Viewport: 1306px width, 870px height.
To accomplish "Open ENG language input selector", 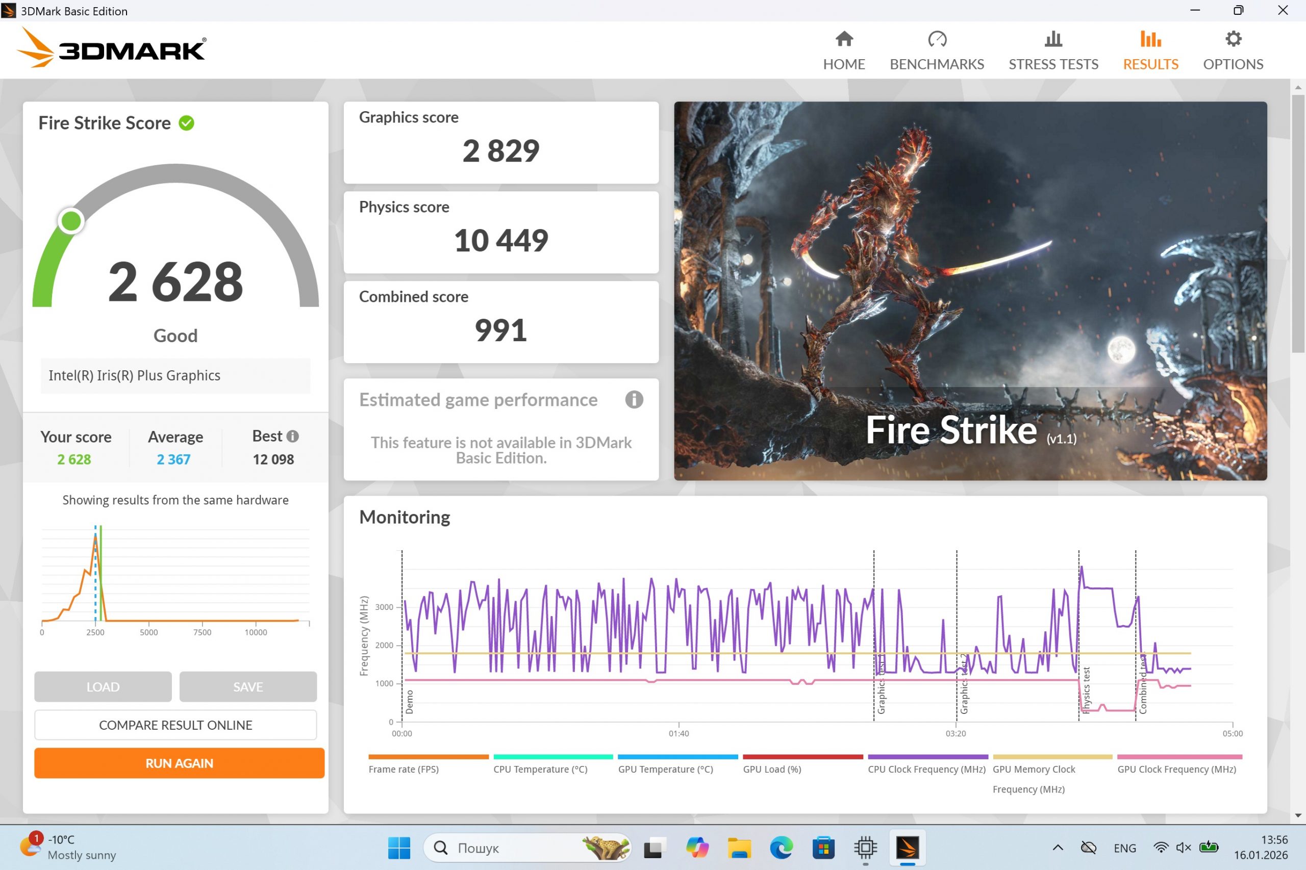I will [1124, 848].
